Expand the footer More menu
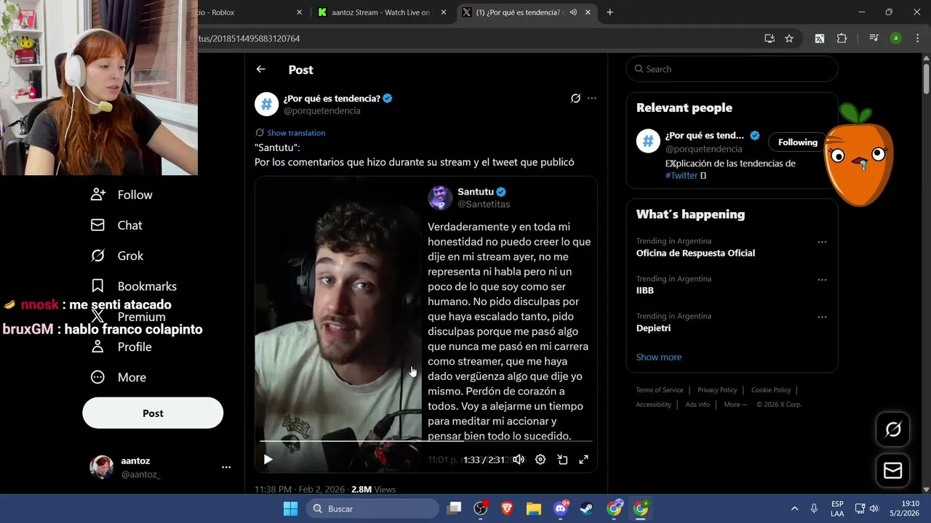 click(x=735, y=405)
